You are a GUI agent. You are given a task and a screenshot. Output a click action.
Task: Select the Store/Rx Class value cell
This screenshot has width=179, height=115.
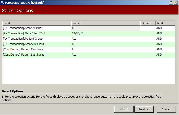click(x=105, y=44)
